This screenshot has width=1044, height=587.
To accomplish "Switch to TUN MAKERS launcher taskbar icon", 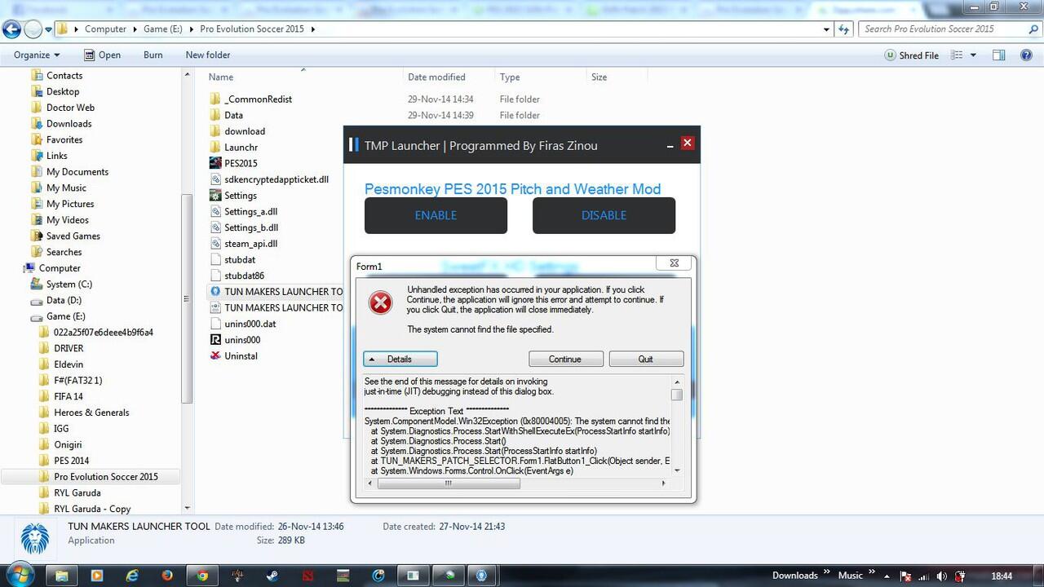I will 483,575.
